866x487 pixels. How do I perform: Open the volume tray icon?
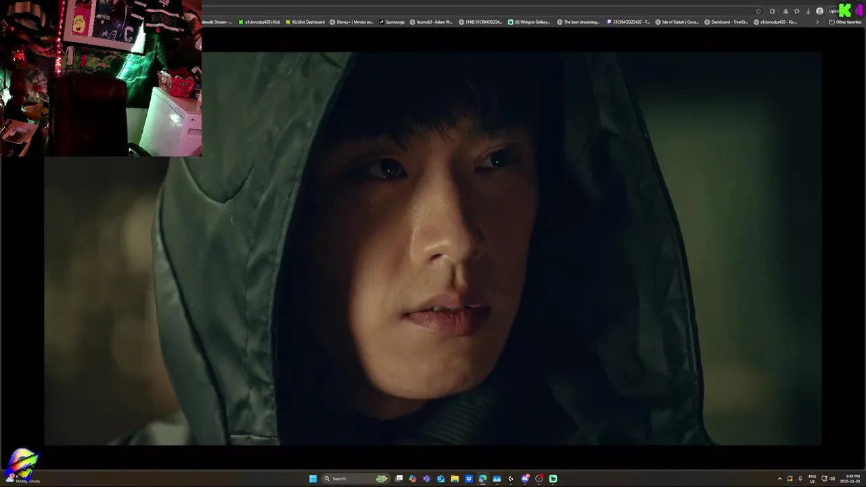(832, 479)
